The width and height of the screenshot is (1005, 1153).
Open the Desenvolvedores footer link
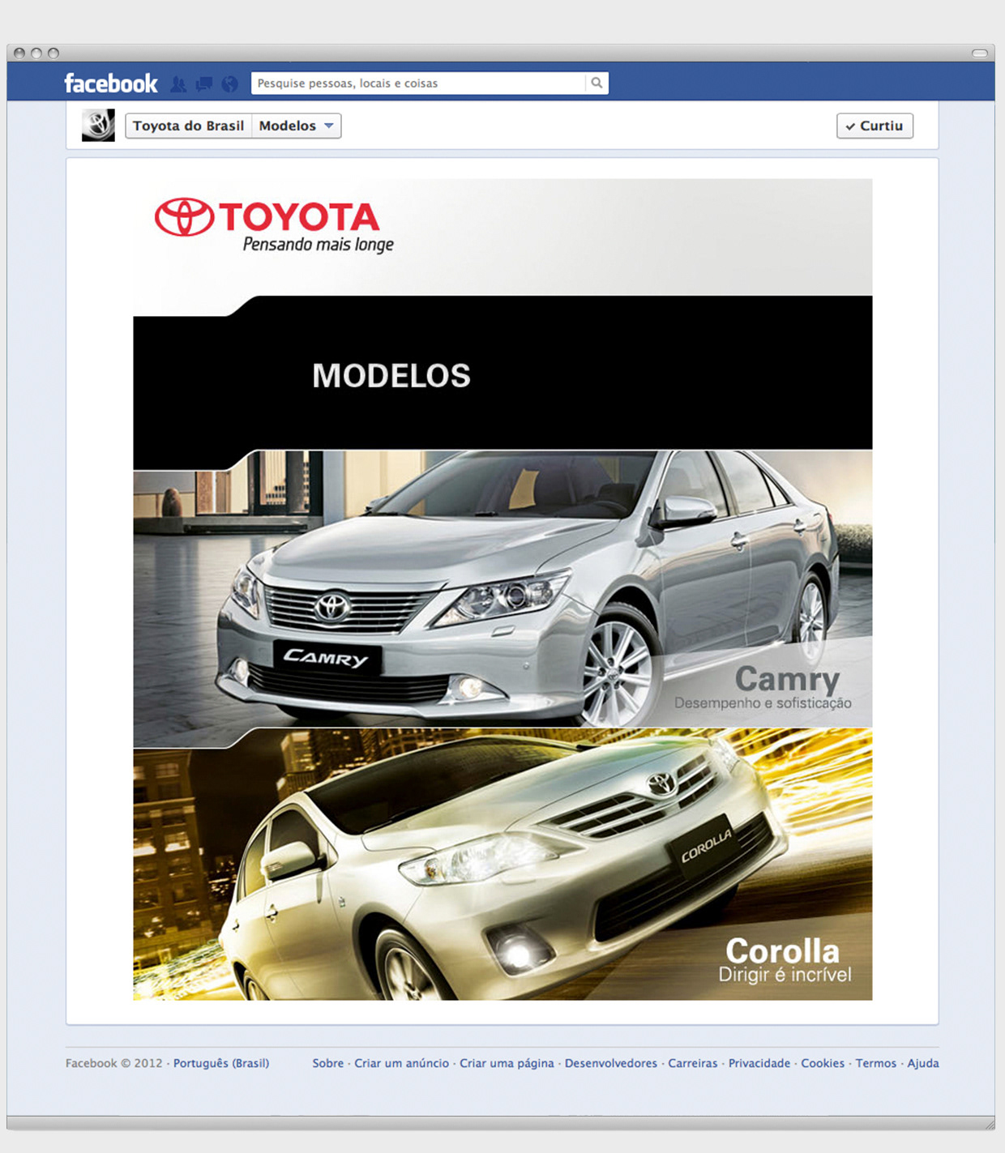pyautogui.click(x=611, y=1063)
